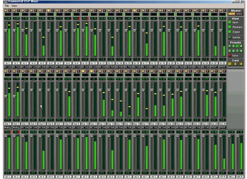Solo playback channel Out 1
The height and width of the screenshot is (179, 247).
pos(10,71)
